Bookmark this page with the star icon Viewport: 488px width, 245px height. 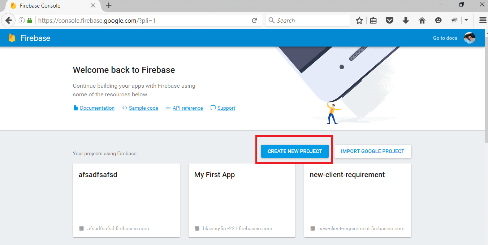point(359,21)
